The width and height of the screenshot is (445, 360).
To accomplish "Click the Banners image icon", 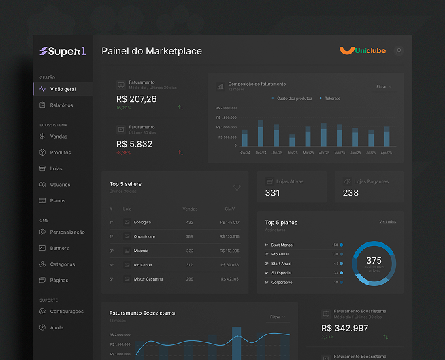I will click(43, 248).
